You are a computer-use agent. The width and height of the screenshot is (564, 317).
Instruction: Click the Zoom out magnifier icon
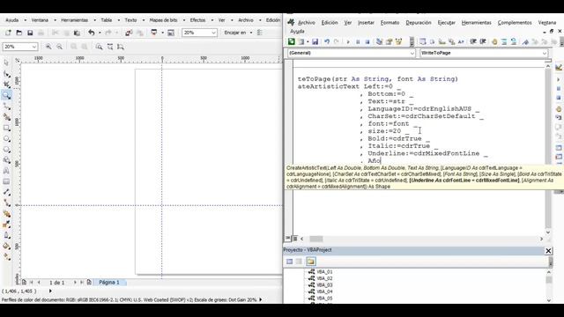point(59,47)
